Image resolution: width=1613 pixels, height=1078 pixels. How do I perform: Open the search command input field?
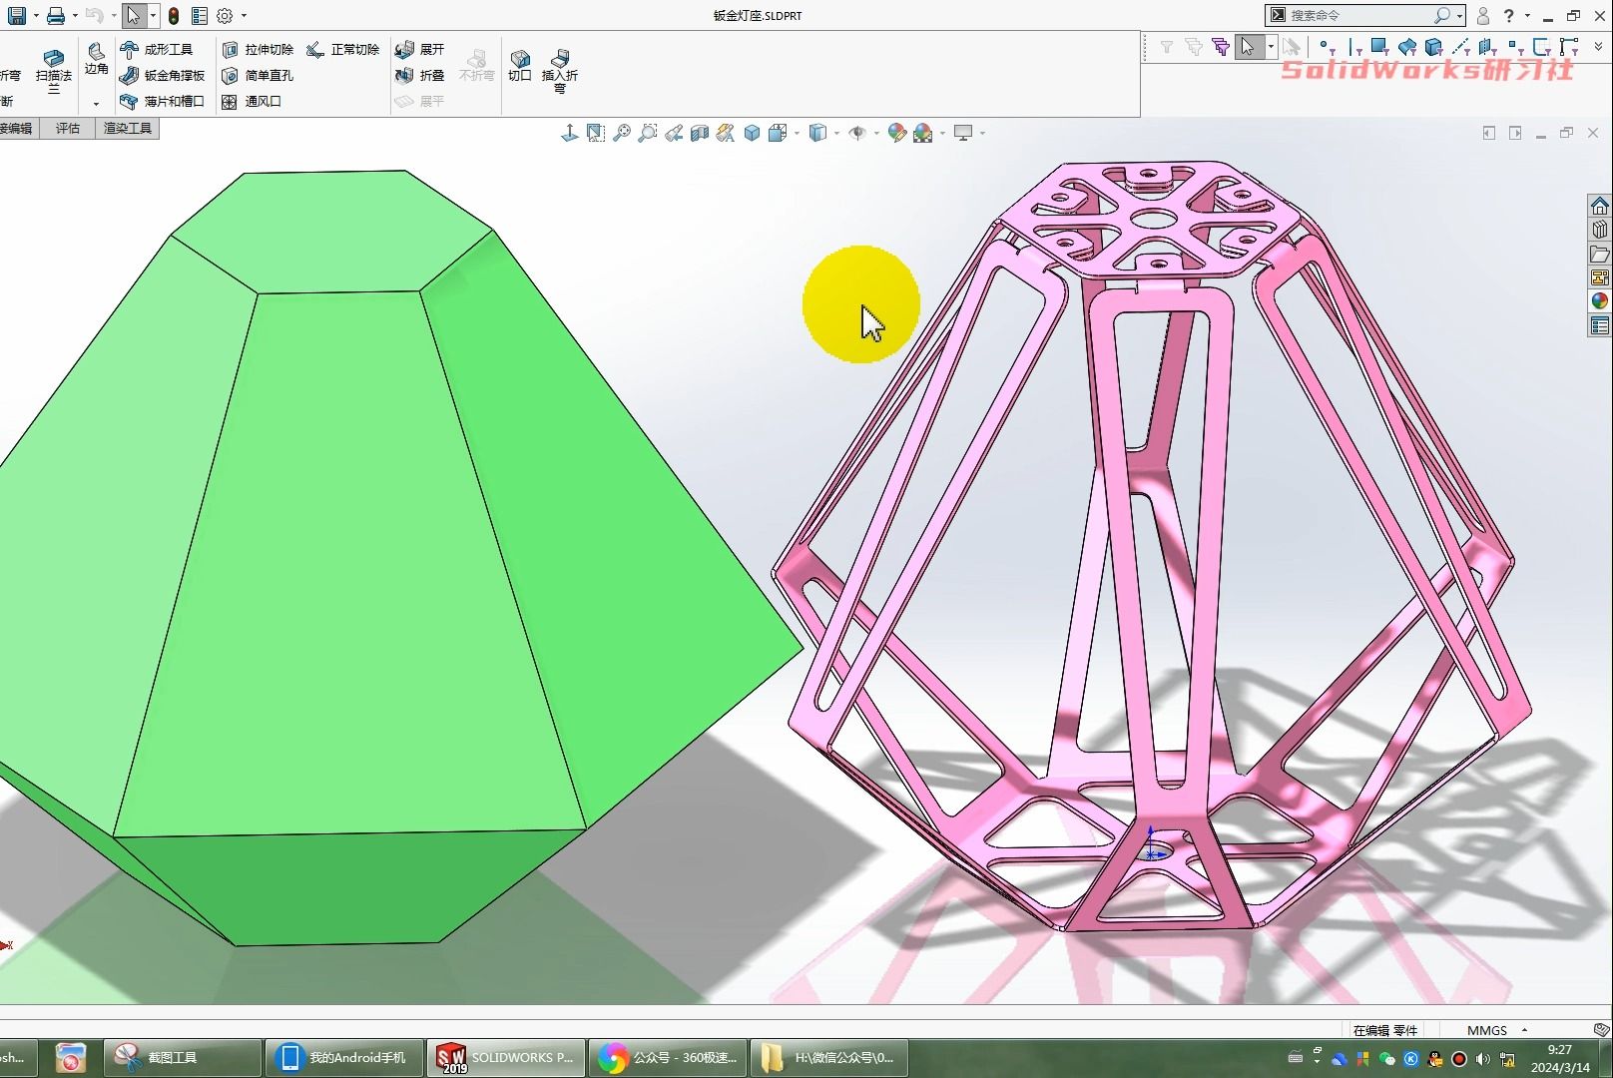click(1357, 15)
